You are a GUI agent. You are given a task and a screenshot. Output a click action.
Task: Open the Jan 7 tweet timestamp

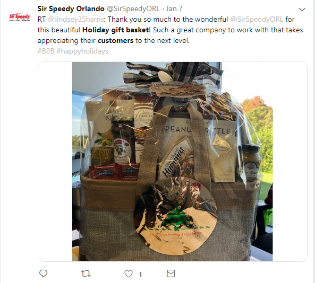(x=174, y=9)
